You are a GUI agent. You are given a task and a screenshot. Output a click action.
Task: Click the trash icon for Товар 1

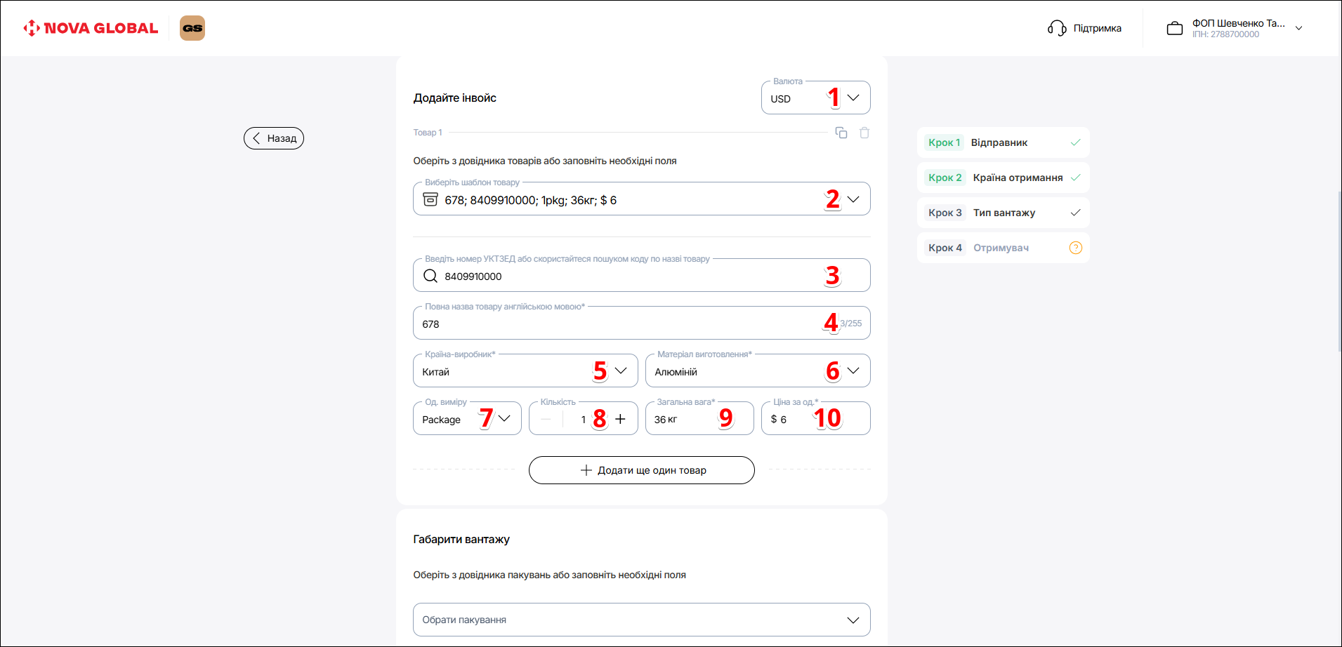pos(864,133)
